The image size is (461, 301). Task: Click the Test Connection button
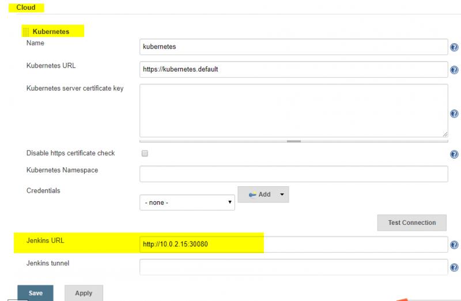pyautogui.click(x=411, y=223)
